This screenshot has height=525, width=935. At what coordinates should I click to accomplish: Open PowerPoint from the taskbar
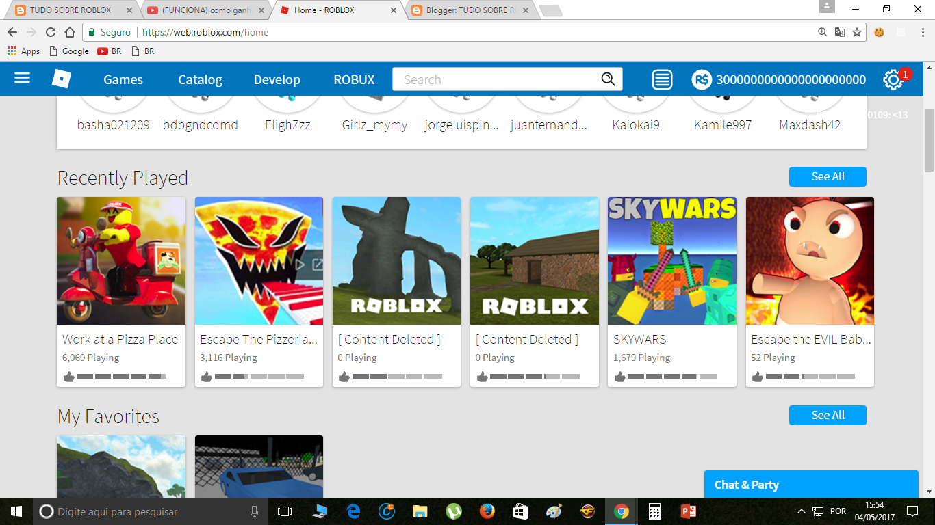[x=688, y=511]
